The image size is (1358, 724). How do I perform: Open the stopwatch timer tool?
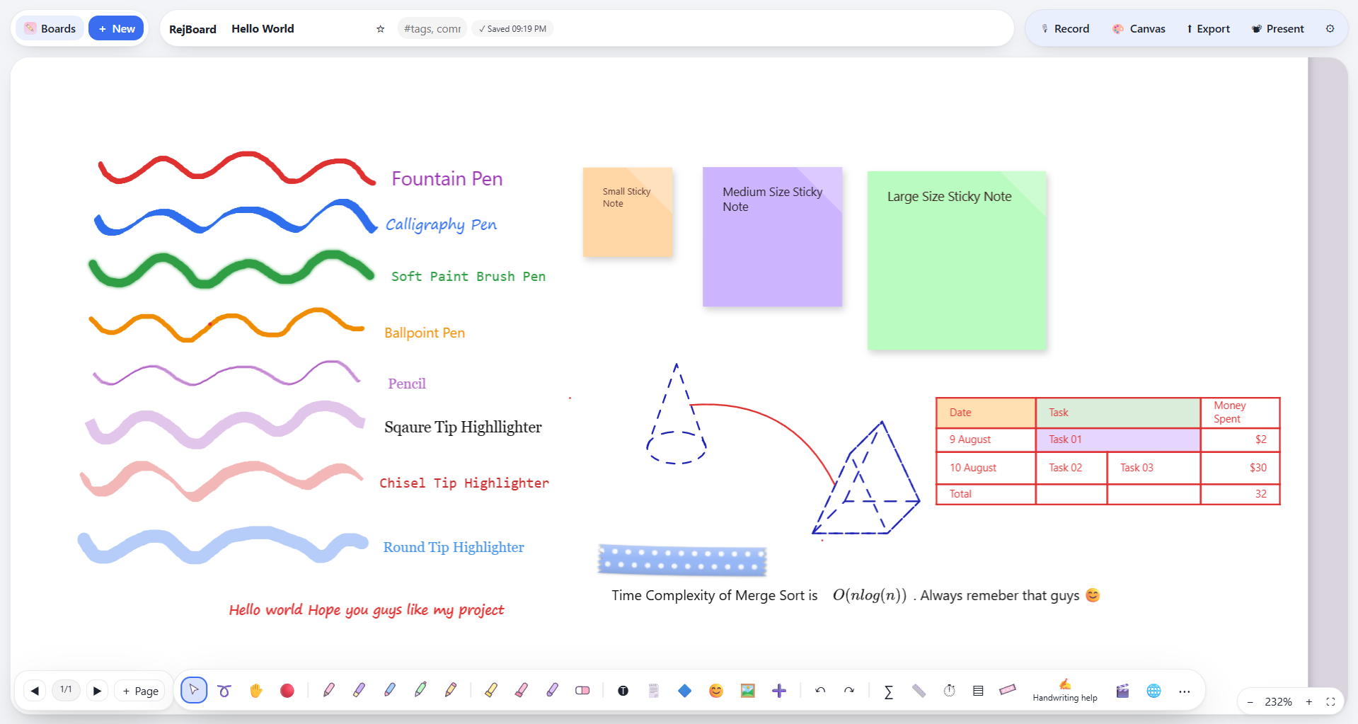949,691
